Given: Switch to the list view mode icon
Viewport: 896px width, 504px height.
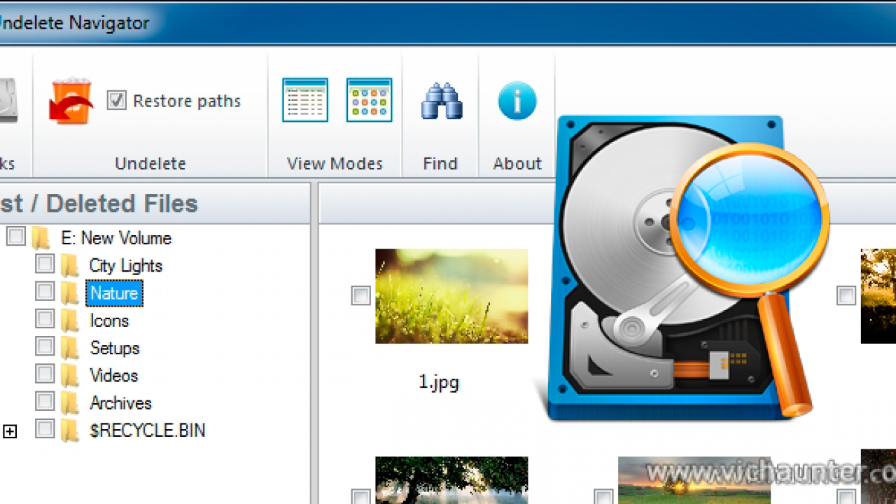Looking at the screenshot, I should tap(305, 100).
